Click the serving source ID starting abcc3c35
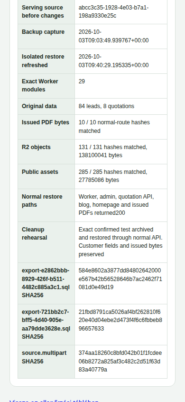185x402 pixels. [113, 11]
